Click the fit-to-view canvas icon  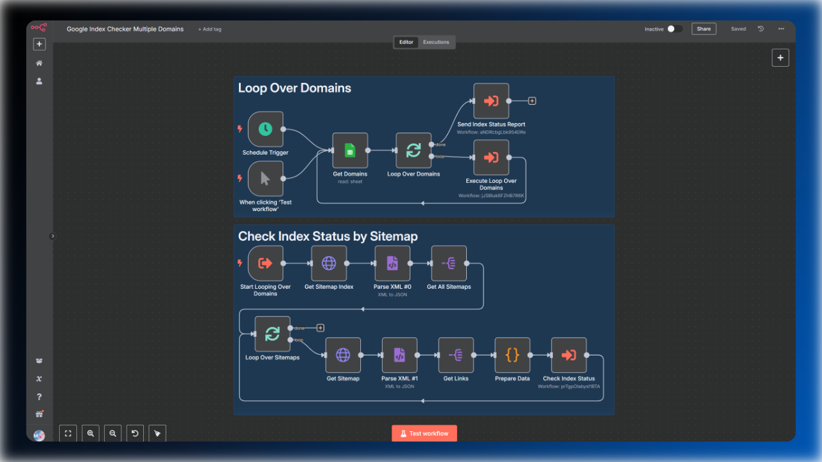[68, 433]
